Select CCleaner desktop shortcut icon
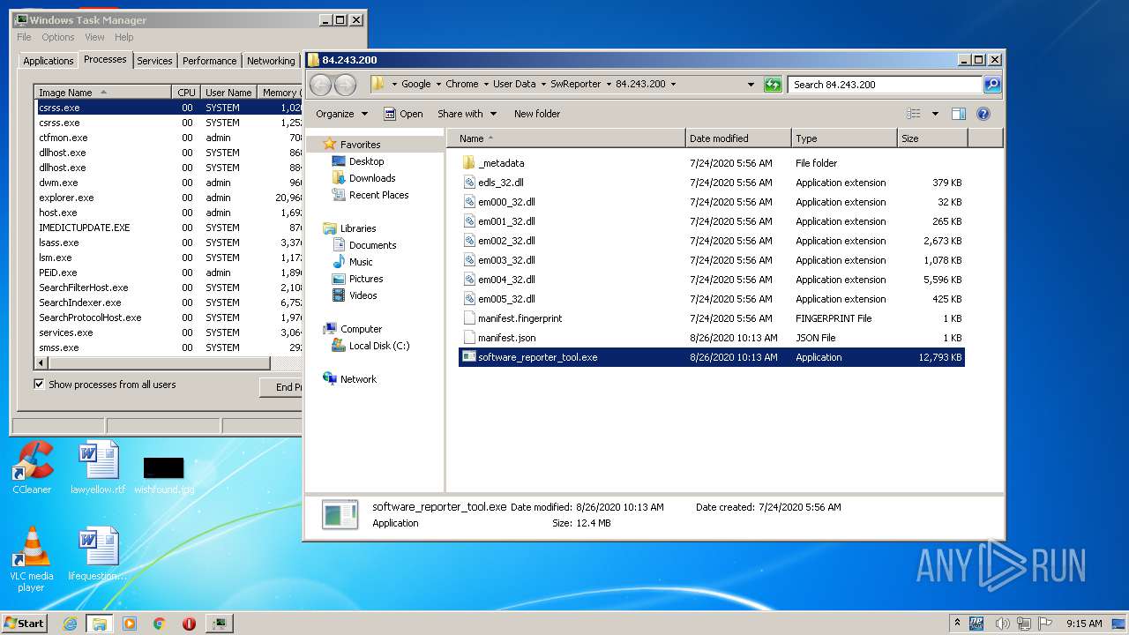 (33, 468)
